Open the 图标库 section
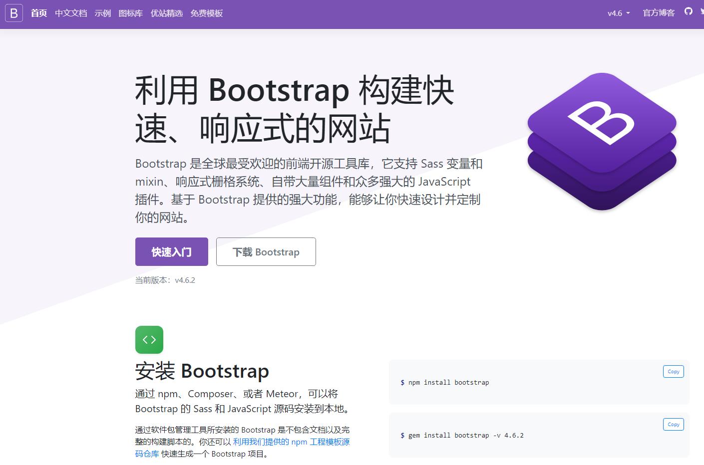The image size is (704, 465). coord(130,13)
